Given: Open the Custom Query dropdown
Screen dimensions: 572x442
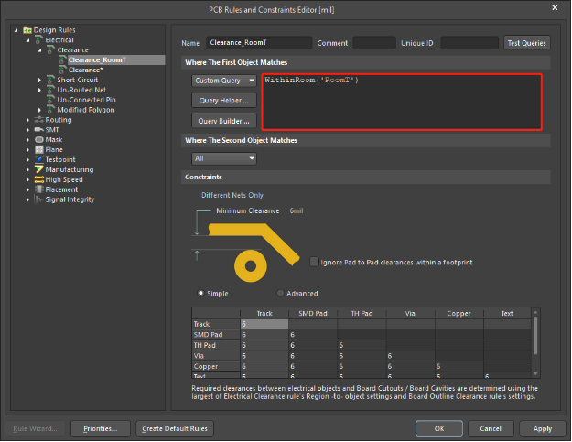Looking at the screenshot, I should [224, 81].
